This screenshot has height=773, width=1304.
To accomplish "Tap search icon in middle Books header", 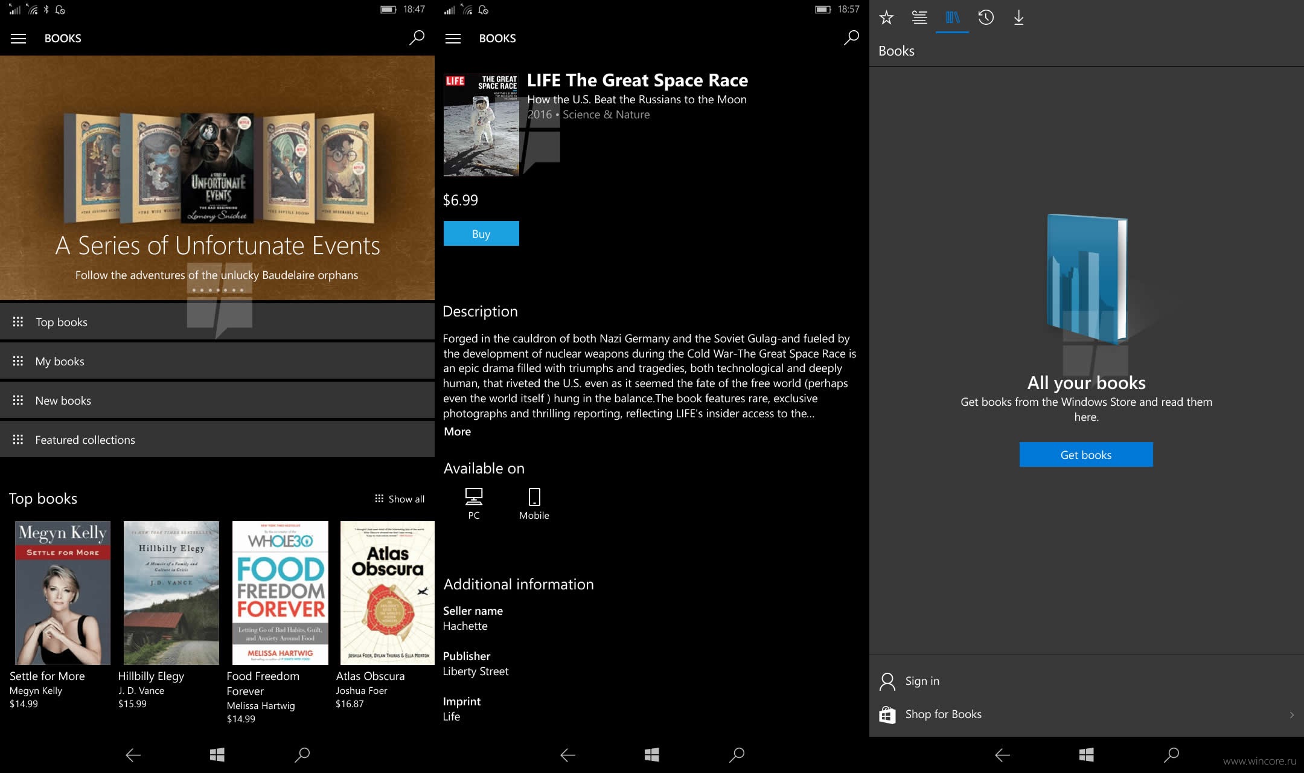I will coord(851,38).
